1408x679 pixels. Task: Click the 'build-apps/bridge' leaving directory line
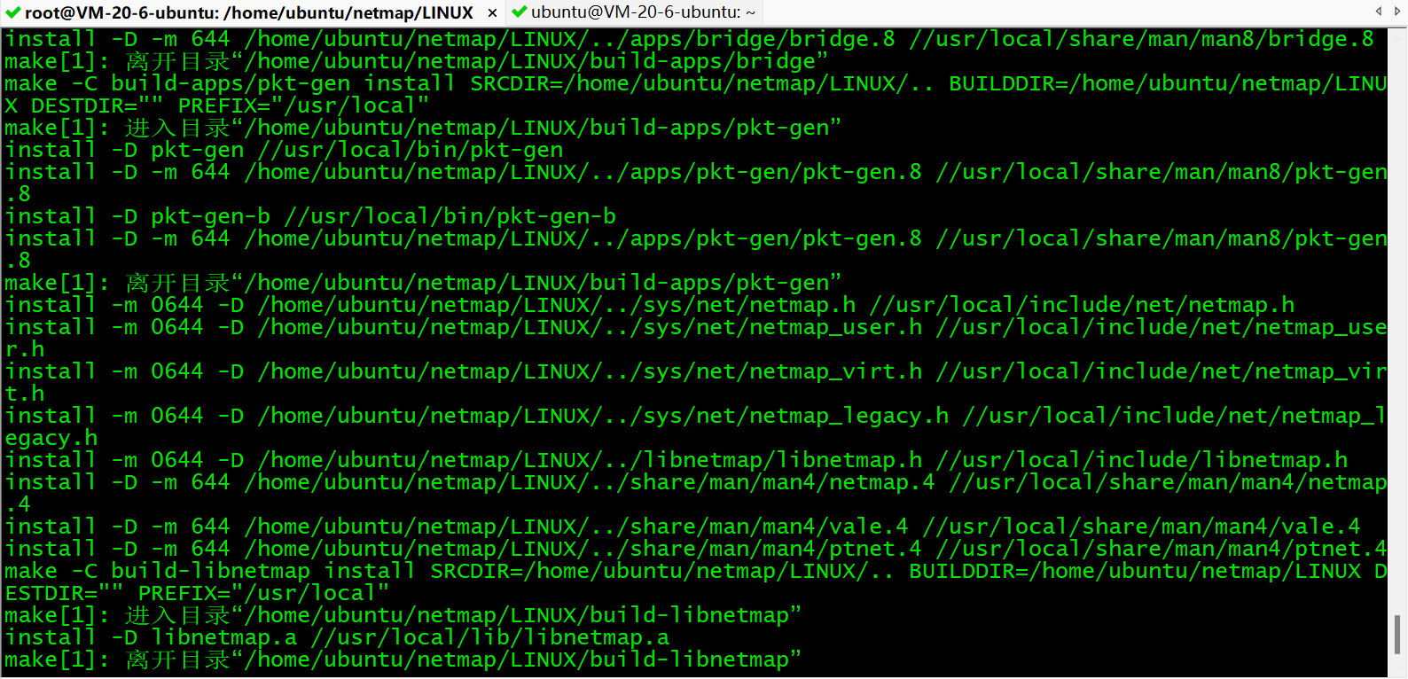(x=417, y=61)
